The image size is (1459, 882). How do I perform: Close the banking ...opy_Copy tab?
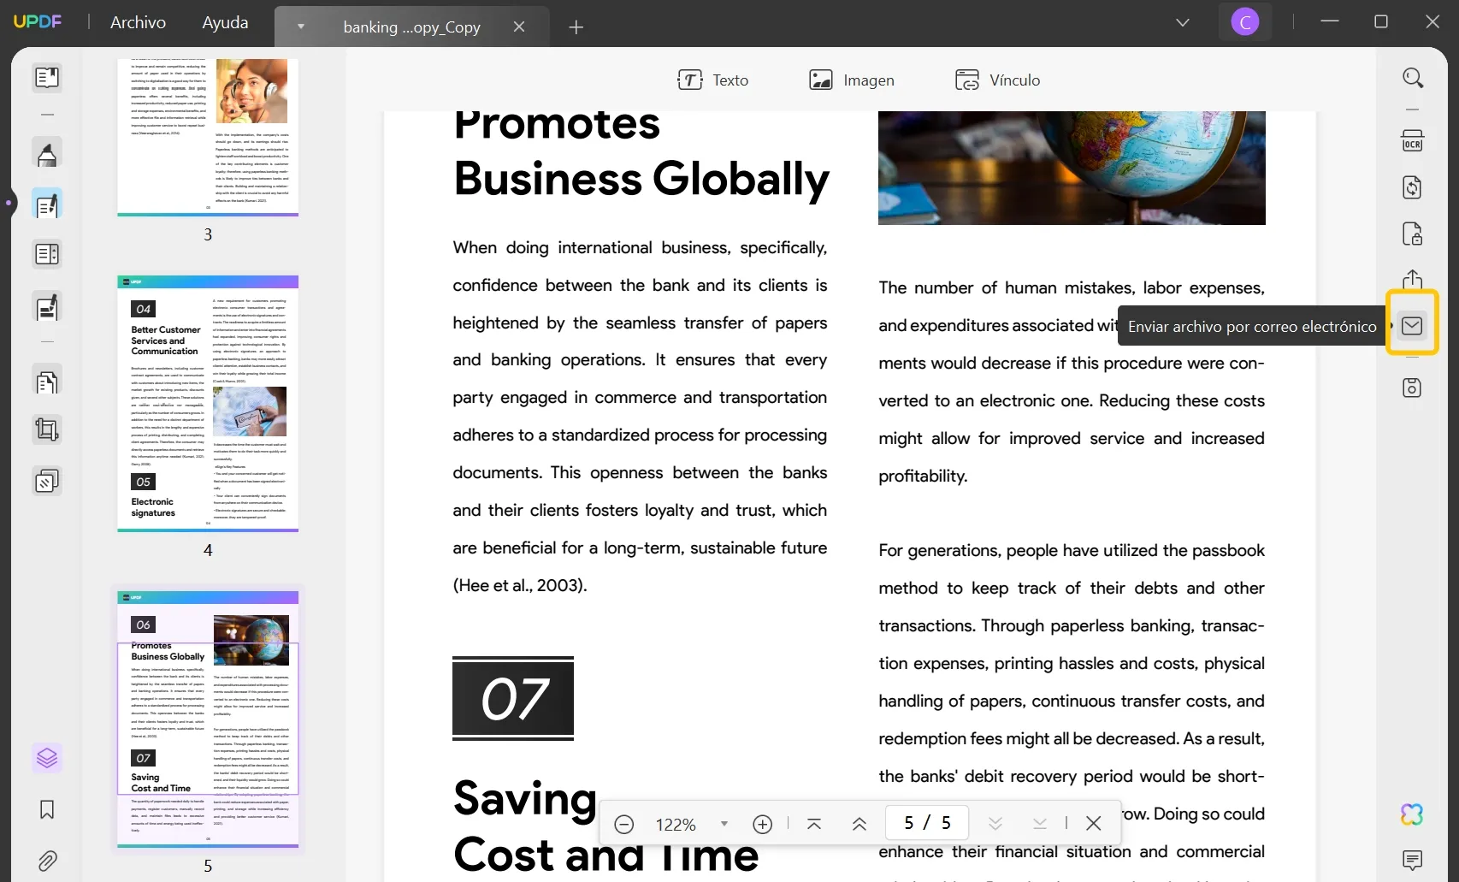point(518,27)
